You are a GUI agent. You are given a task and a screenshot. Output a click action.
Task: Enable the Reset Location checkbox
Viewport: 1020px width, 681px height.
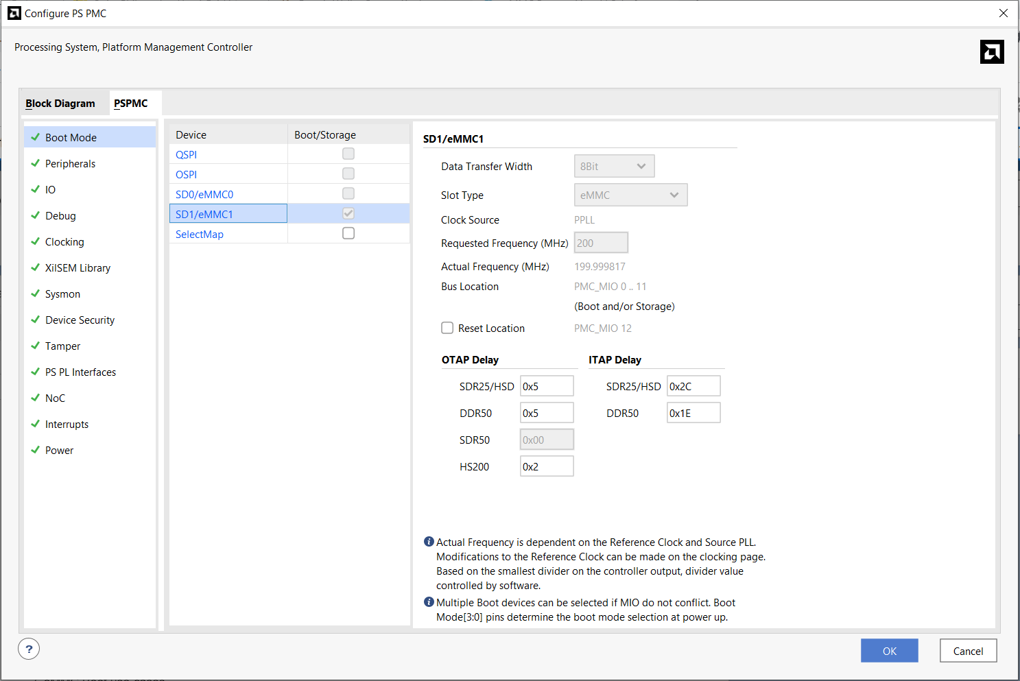tap(447, 328)
